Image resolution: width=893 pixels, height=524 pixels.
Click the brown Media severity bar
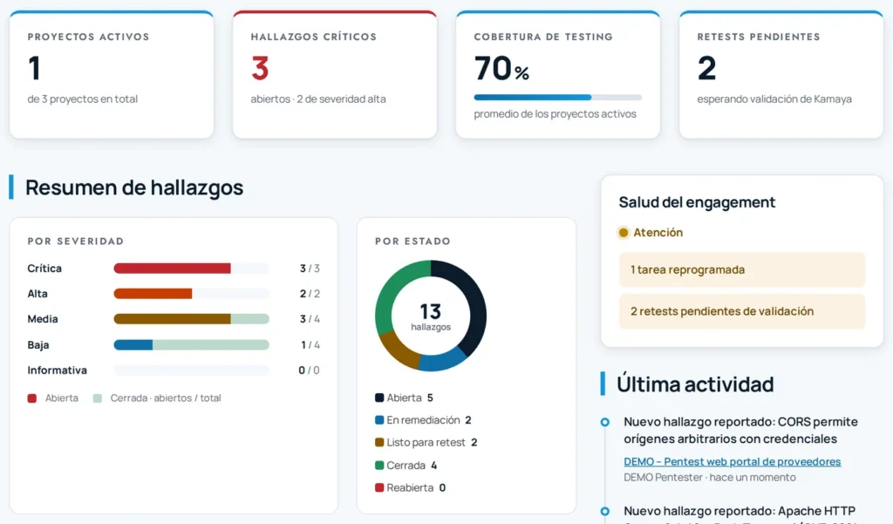click(x=172, y=319)
